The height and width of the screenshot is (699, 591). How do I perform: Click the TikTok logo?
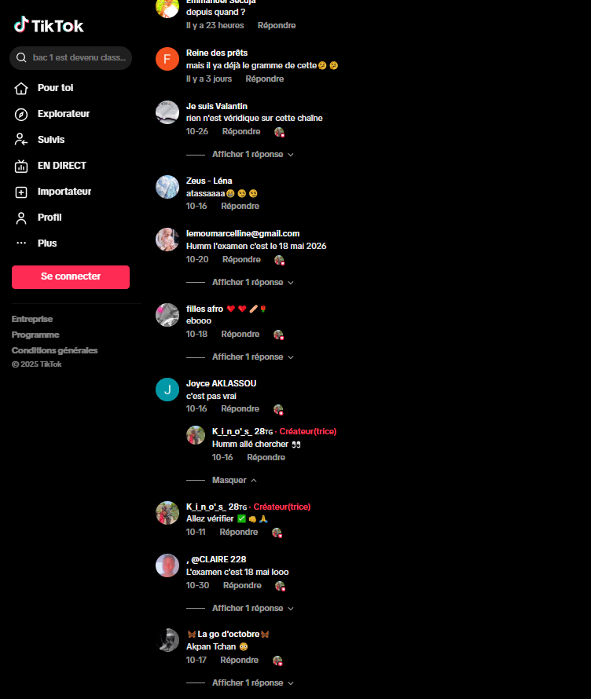click(49, 25)
